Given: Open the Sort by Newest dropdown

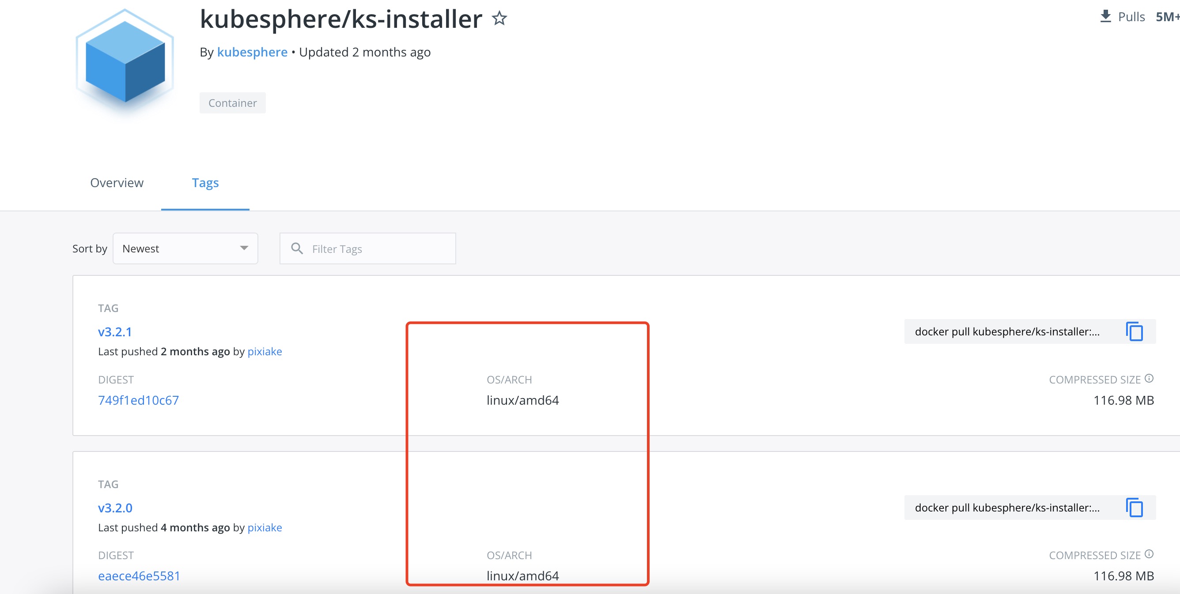Looking at the screenshot, I should point(185,248).
